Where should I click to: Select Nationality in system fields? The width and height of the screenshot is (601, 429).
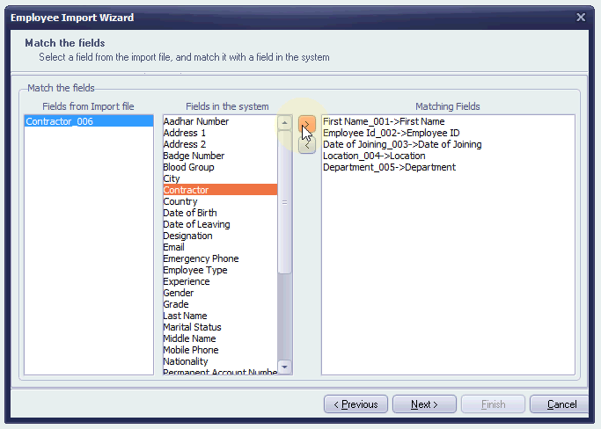(220, 361)
